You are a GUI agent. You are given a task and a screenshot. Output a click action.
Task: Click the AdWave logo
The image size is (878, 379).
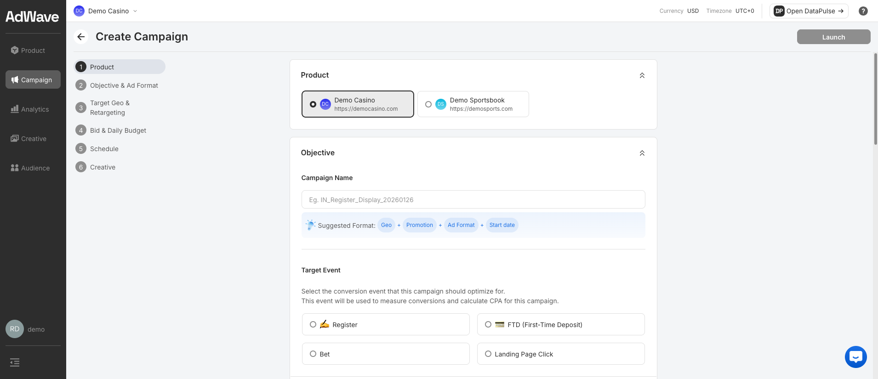32,17
